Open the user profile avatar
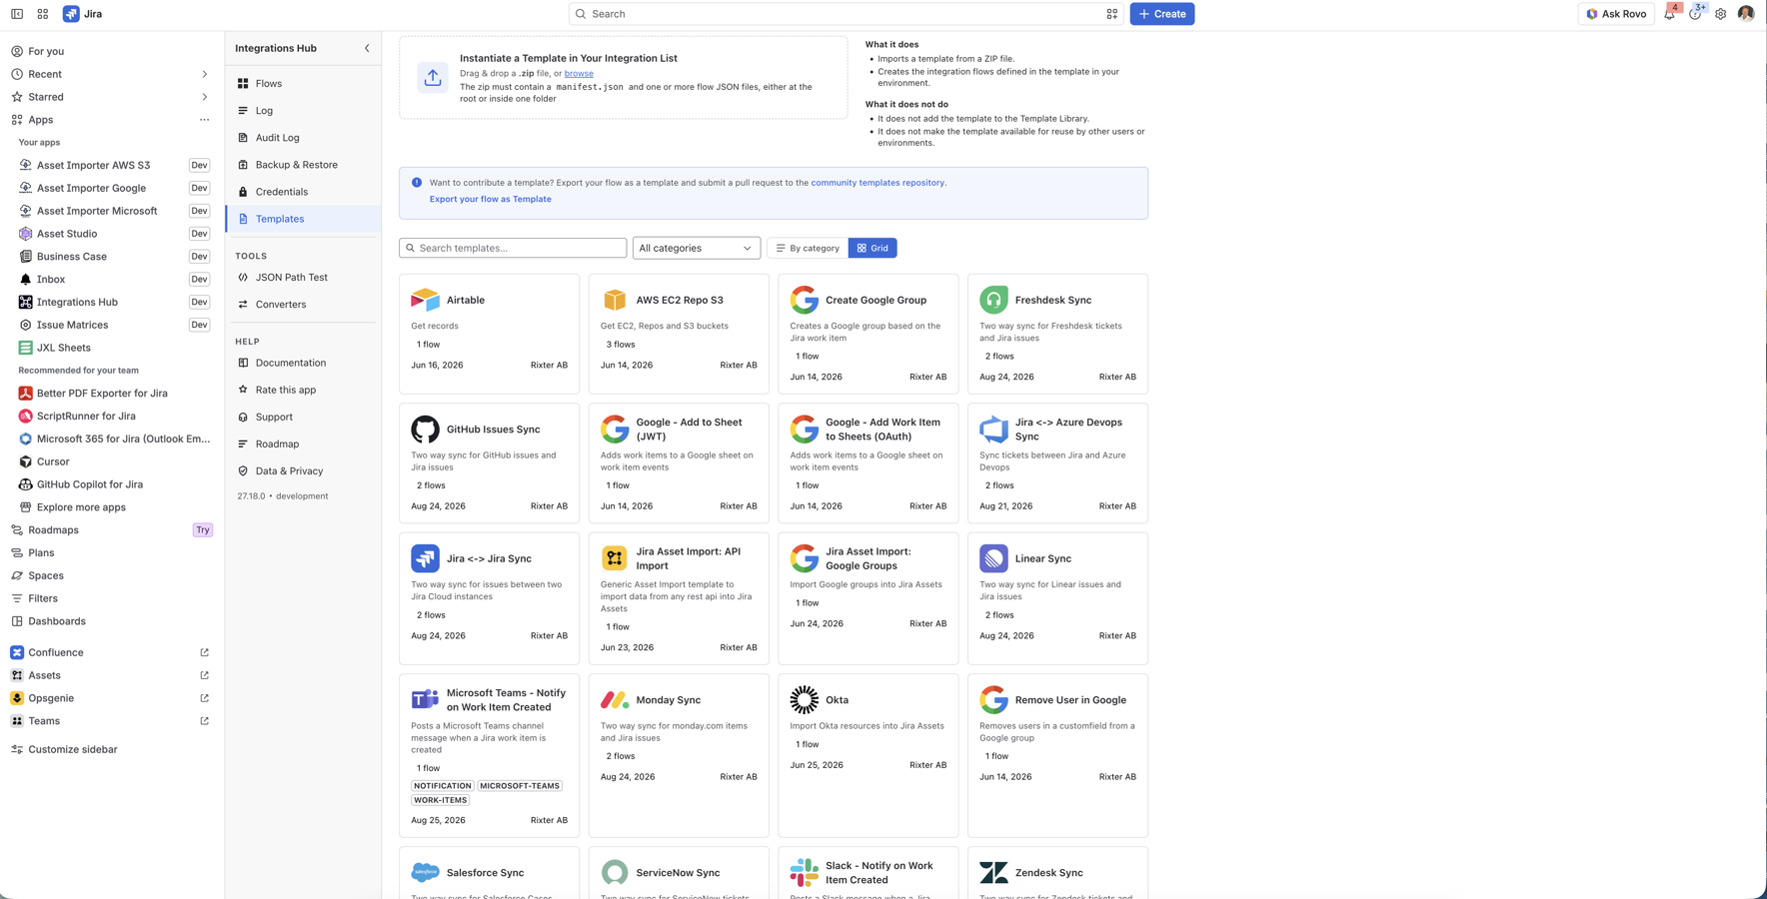Viewport: 1767px width, 899px height. pos(1746,14)
